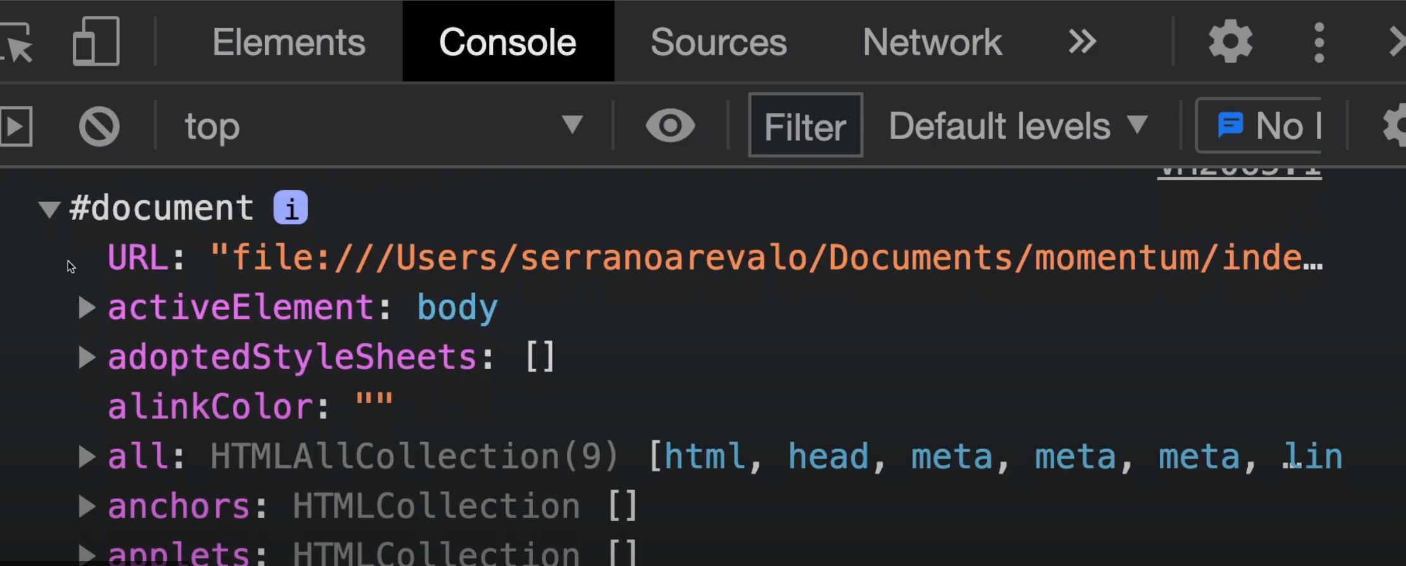Screen dimensions: 1406x566
Task: Expand the adoptedStyleSheets property
Action: coord(87,357)
